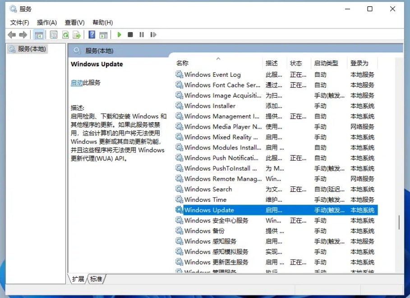Click the 服务 app icon in the title bar
Screen dimensions: 410x298
click(13, 9)
